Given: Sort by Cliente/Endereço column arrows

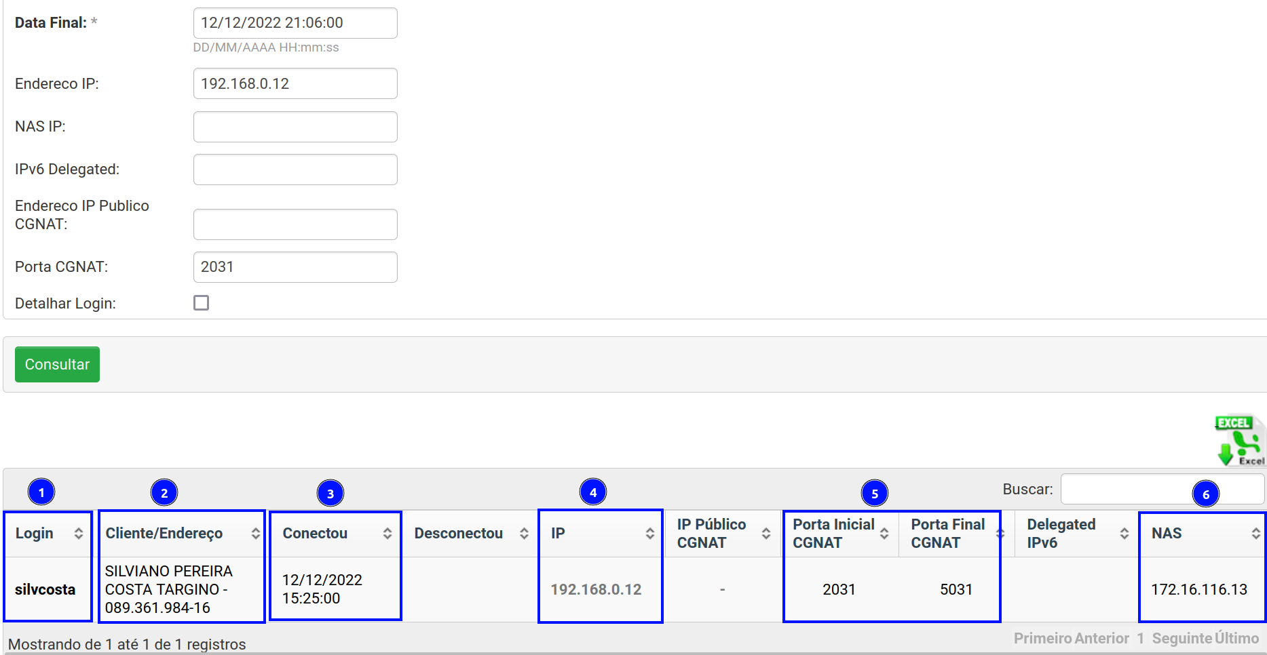Looking at the screenshot, I should click(x=255, y=534).
